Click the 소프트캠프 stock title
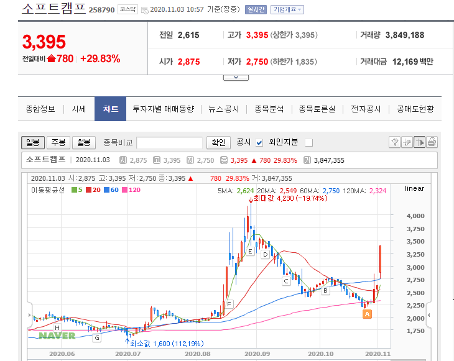Image resolution: width=454 pixels, height=361 pixels. coord(54,9)
